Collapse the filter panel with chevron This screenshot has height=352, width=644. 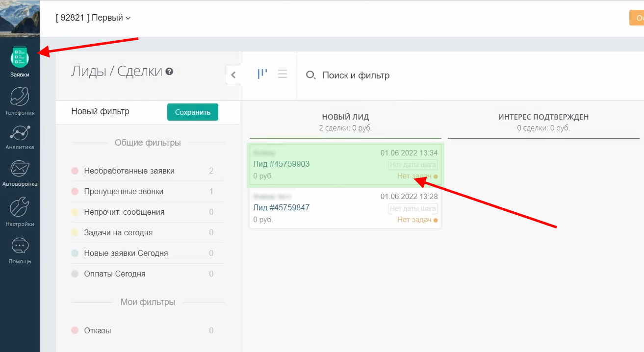(x=233, y=75)
